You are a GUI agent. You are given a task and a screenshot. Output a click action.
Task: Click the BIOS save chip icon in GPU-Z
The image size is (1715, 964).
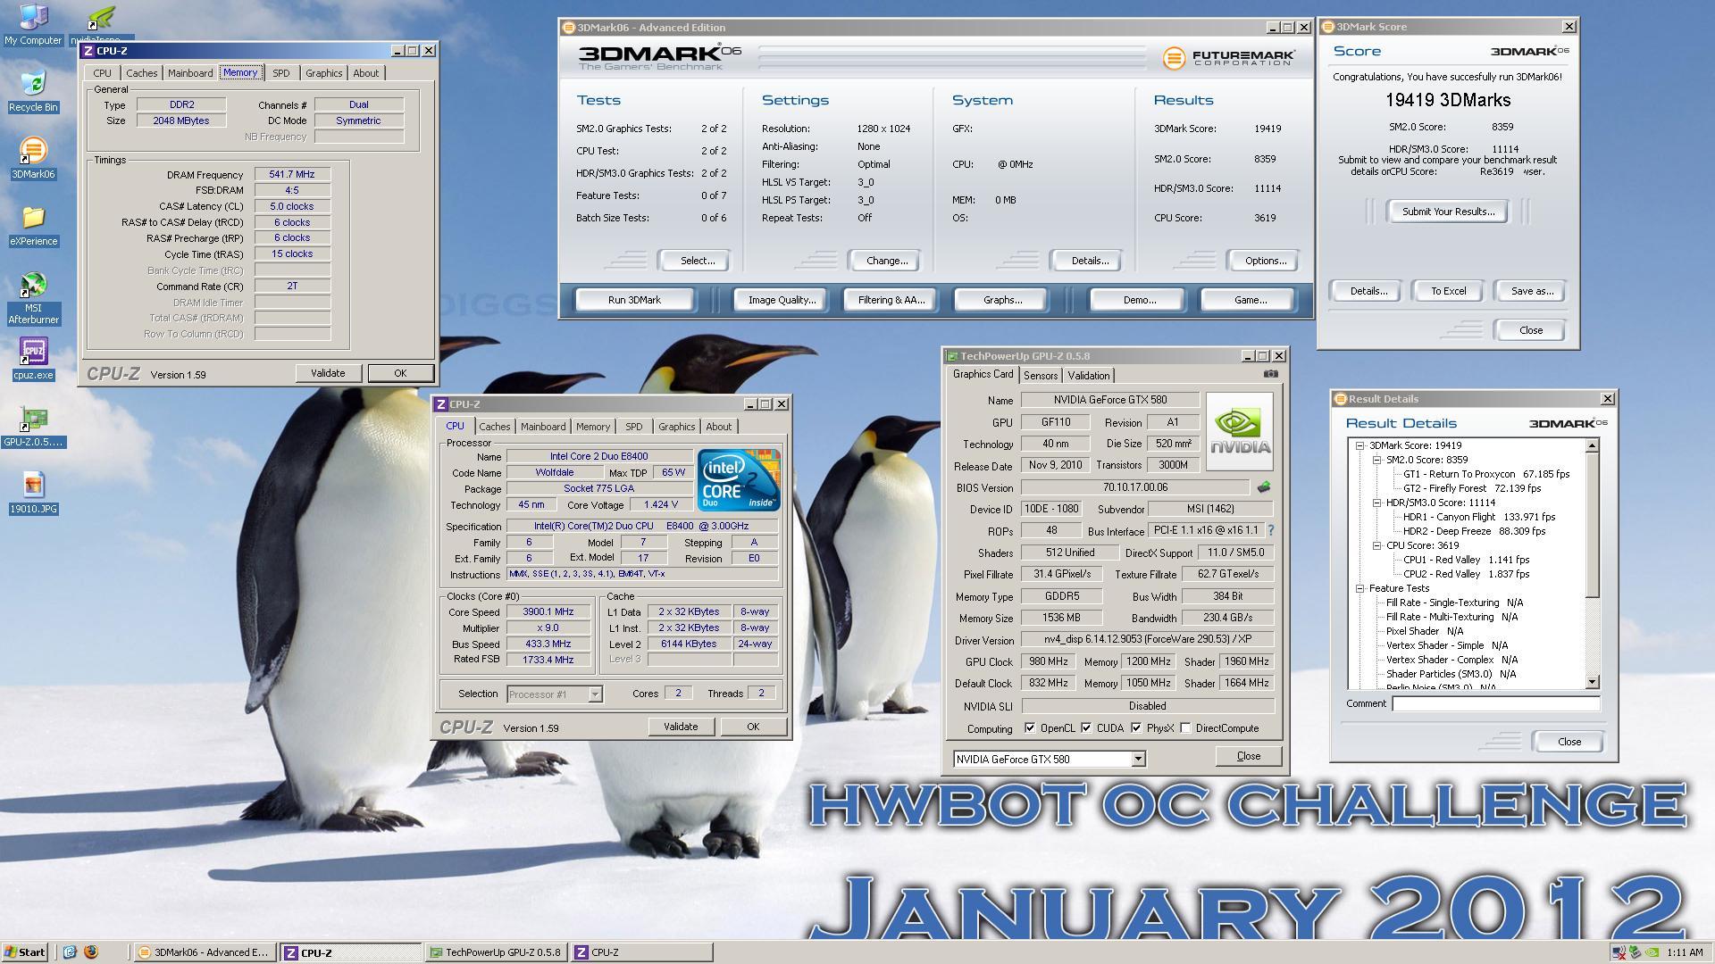pos(1263,487)
